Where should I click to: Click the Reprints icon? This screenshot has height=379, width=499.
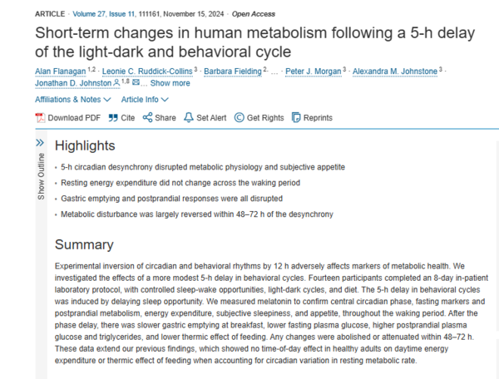click(297, 118)
